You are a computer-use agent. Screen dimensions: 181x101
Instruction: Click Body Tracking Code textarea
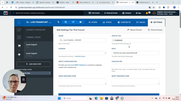click(x=135, y=81)
